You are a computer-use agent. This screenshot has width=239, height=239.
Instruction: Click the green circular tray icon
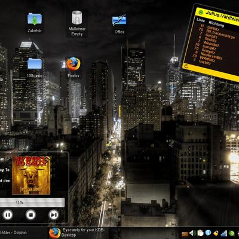pyautogui.click(x=232, y=233)
